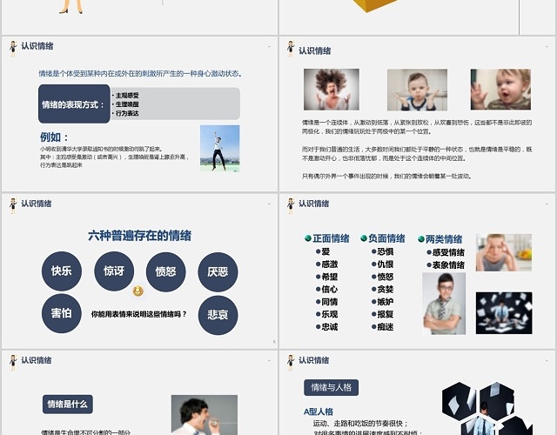The image size is (557, 435).
Task: Select the yellow cube graphic in top slide
Action: tap(375, 6)
